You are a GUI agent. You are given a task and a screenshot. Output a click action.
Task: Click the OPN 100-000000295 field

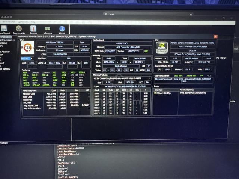pyautogui.click(x=60, y=54)
